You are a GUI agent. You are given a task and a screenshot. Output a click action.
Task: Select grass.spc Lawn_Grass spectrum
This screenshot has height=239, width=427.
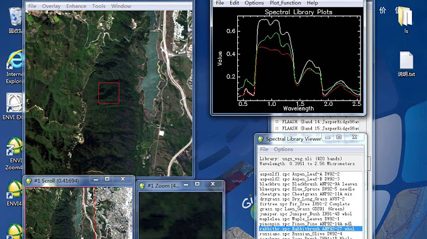click(x=310, y=209)
